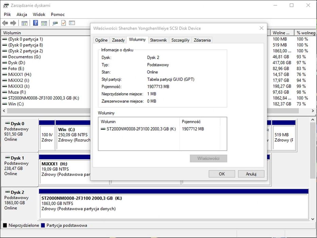Select the MiXXX3 (J:) volume row
Screen dimensions: 317x238
(x=19, y=86)
